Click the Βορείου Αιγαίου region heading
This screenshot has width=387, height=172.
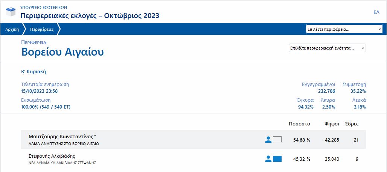(62, 52)
